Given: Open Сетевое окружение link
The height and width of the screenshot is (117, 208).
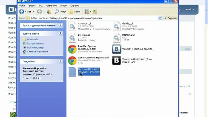Looking at the screenshot, I should click(x=38, y=52).
